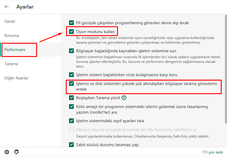
Task: Click the Bu moddayken description text
Action: [x=145, y=40]
